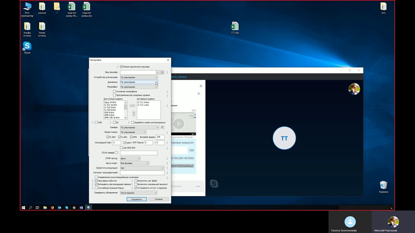Click the 'Отмена' button
415x233 pixels.
coord(159,199)
